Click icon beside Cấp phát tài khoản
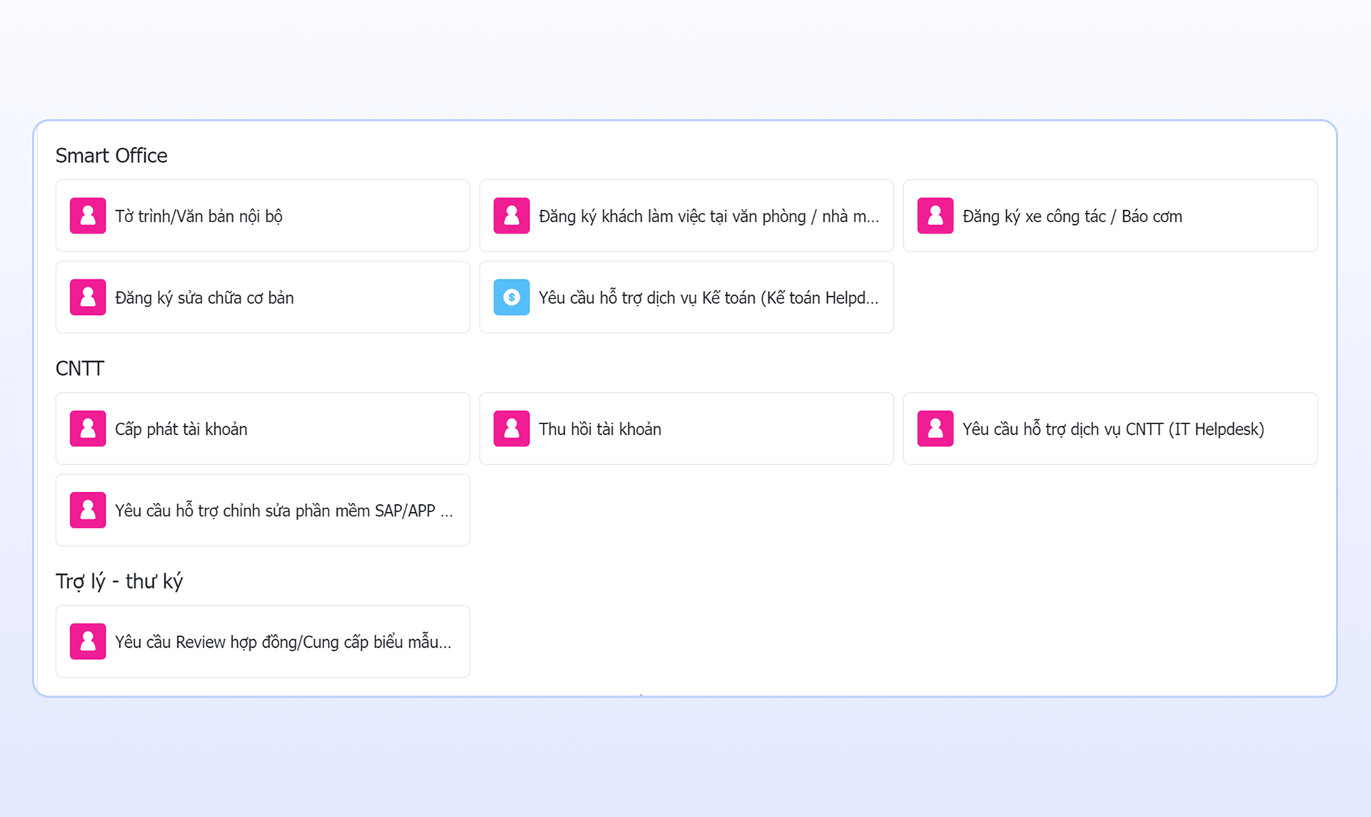 tap(88, 428)
